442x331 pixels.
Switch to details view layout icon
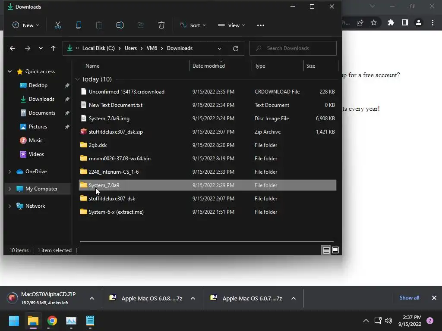point(326,250)
